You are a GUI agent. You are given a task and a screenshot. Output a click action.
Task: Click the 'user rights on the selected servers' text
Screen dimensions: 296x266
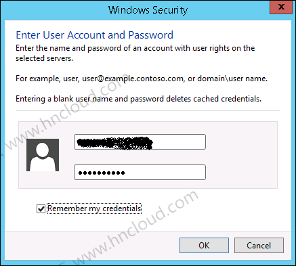coord(135,53)
